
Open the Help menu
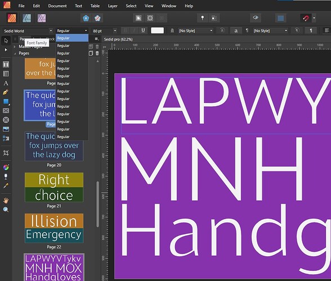(189, 6)
